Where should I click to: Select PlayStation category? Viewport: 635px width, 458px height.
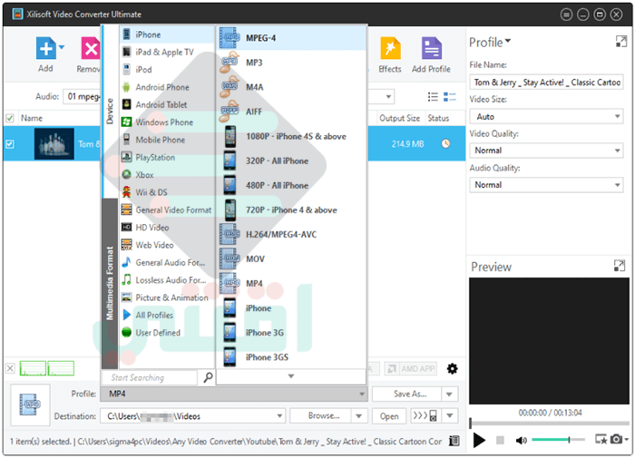(167, 157)
